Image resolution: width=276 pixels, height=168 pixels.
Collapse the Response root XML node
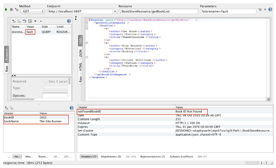tap(87, 20)
